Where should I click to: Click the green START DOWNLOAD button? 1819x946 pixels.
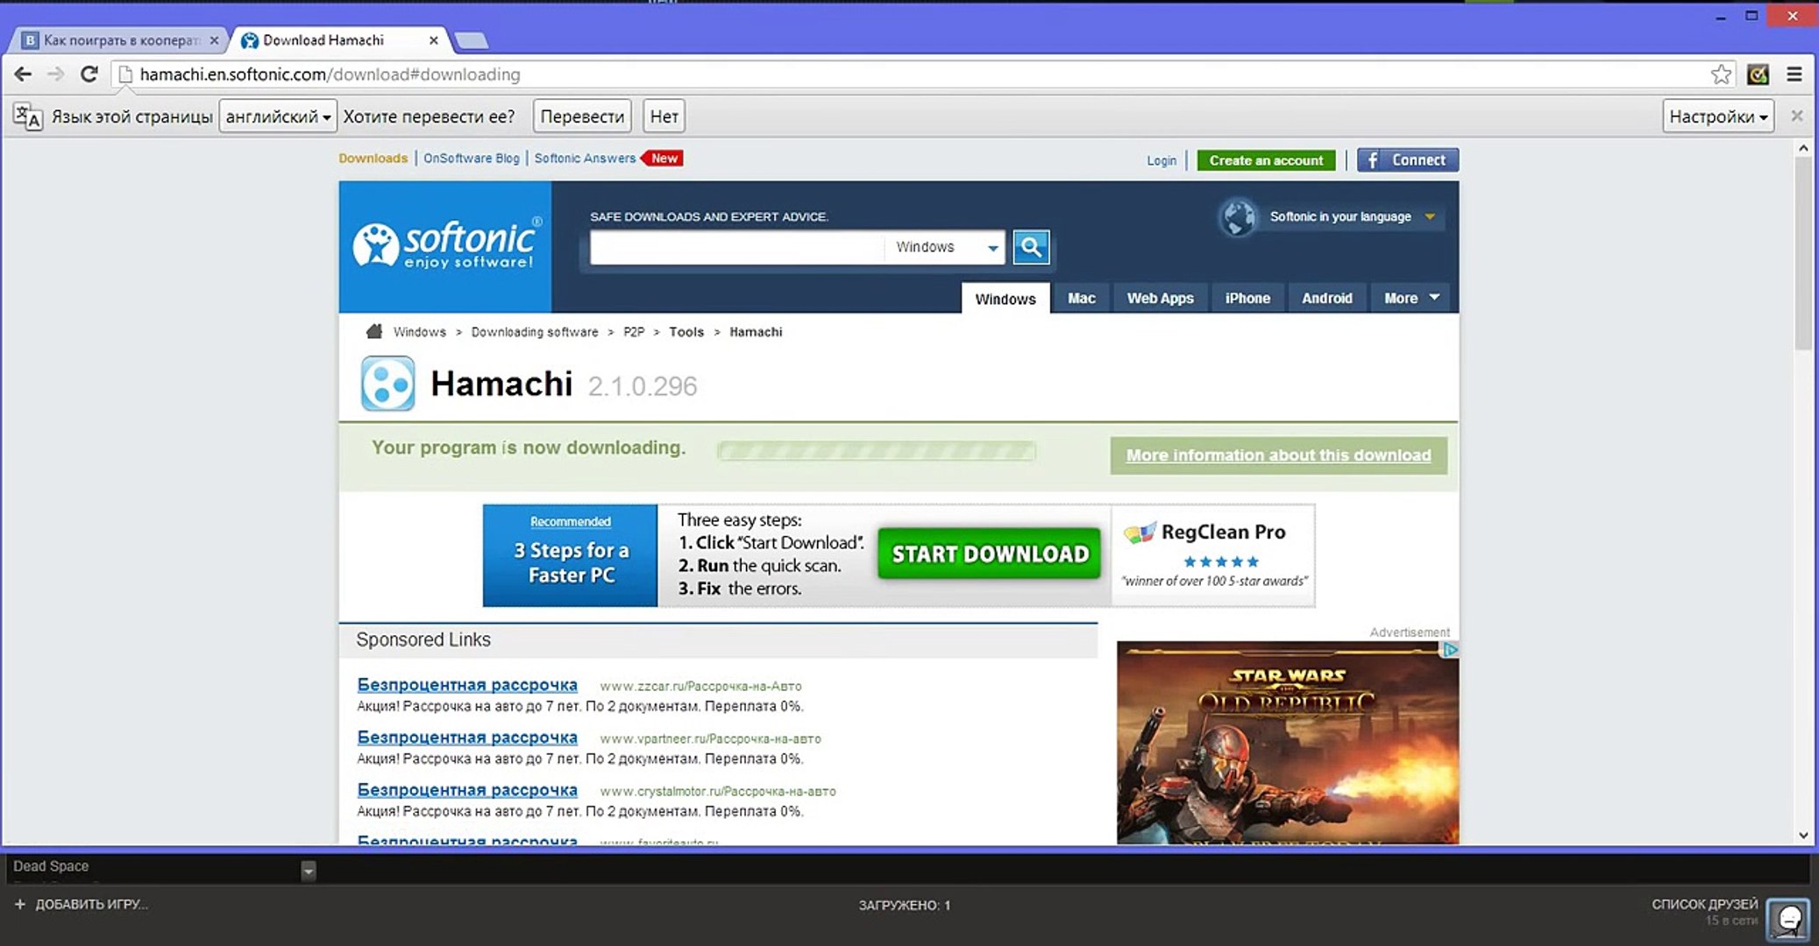pyautogui.click(x=989, y=554)
